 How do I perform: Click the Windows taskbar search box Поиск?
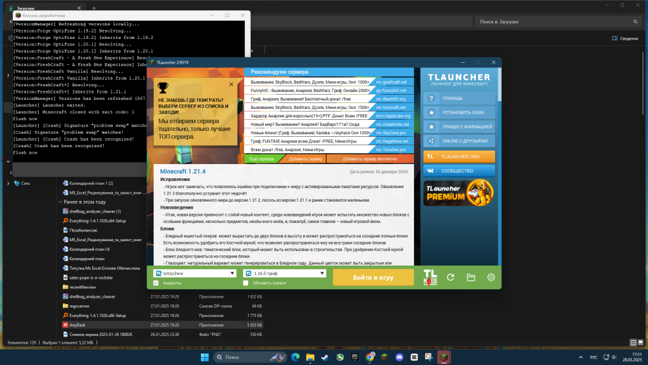point(249,357)
